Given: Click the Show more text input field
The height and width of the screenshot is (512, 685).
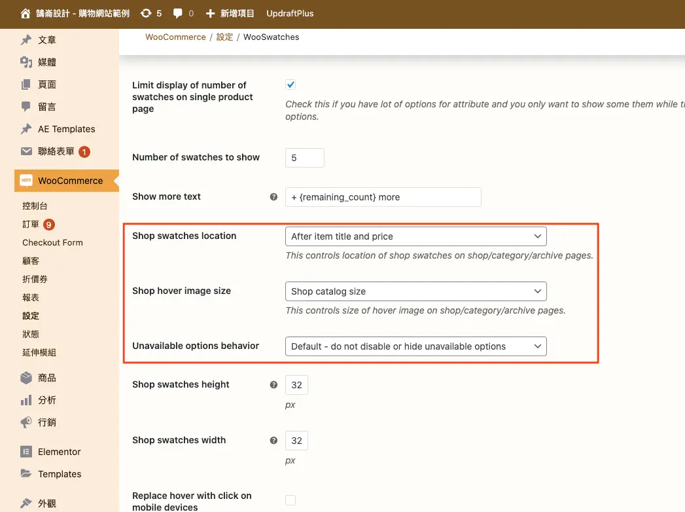Looking at the screenshot, I should (383, 197).
